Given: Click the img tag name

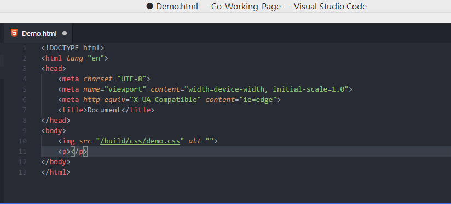Looking at the screenshot, I should pos(68,141).
